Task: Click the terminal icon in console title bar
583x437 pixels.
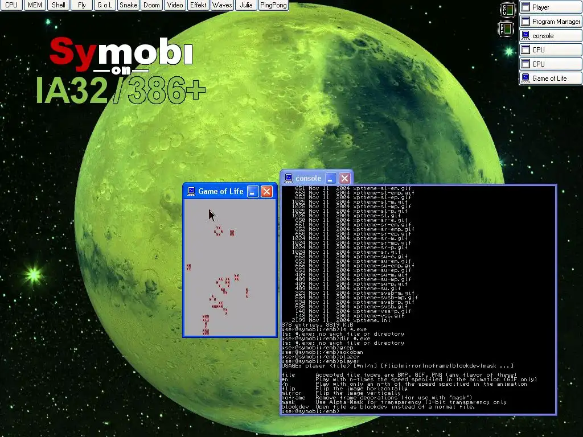Action: 289,178
